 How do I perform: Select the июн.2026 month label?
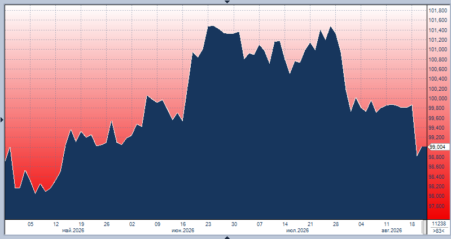[183, 231]
